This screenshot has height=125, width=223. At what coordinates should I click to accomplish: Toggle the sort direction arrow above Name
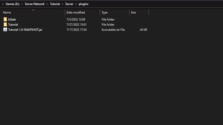pyautogui.click(x=33, y=10)
